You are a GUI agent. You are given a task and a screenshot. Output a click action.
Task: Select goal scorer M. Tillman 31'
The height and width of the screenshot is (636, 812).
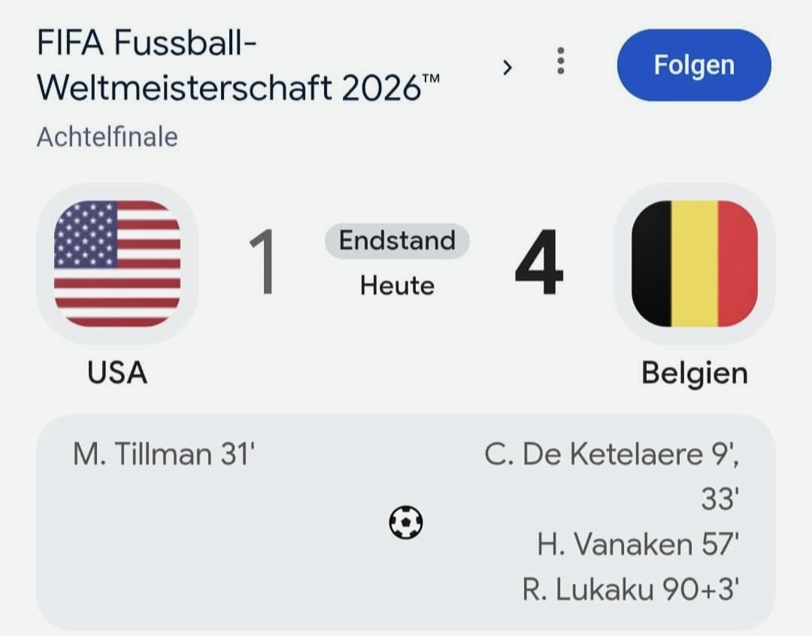164,454
